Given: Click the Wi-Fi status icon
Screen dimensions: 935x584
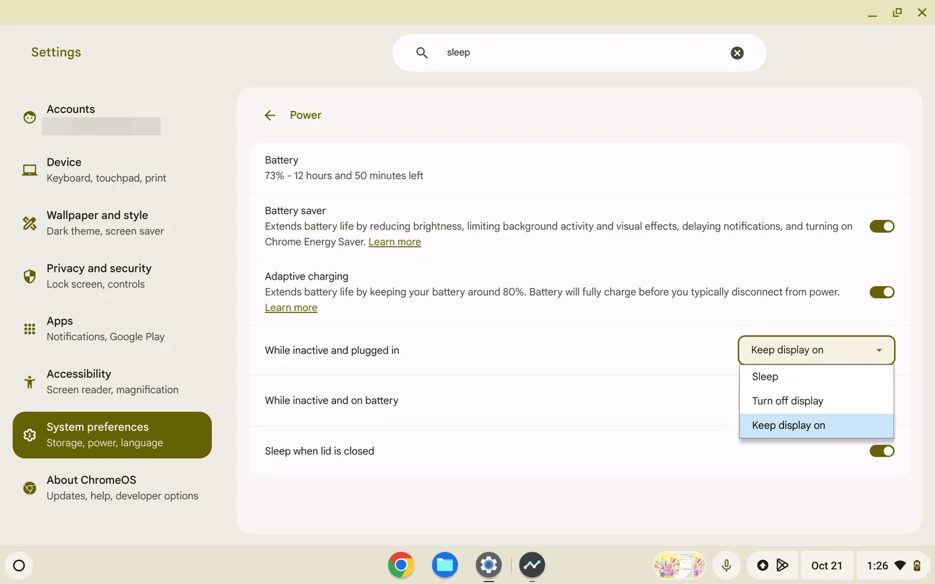Looking at the screenshot, I should [900, 565].
